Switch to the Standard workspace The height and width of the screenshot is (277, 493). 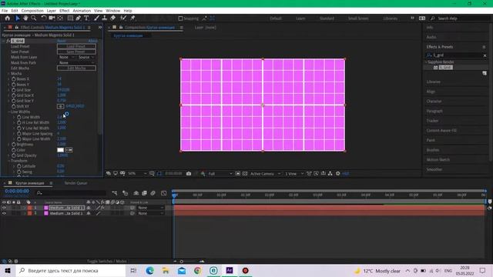pyautogui.click(x=327, y=18)
